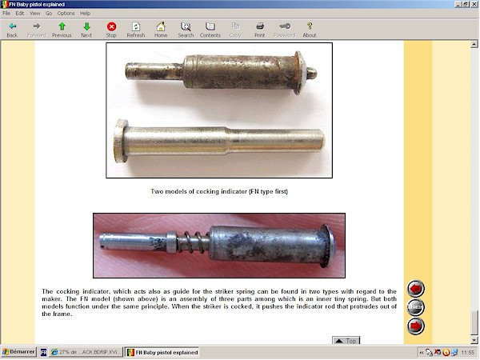Select FN Baby pistol explained taskbar button
This screenshot has height=360, width=480.
[x=162, y=352]
